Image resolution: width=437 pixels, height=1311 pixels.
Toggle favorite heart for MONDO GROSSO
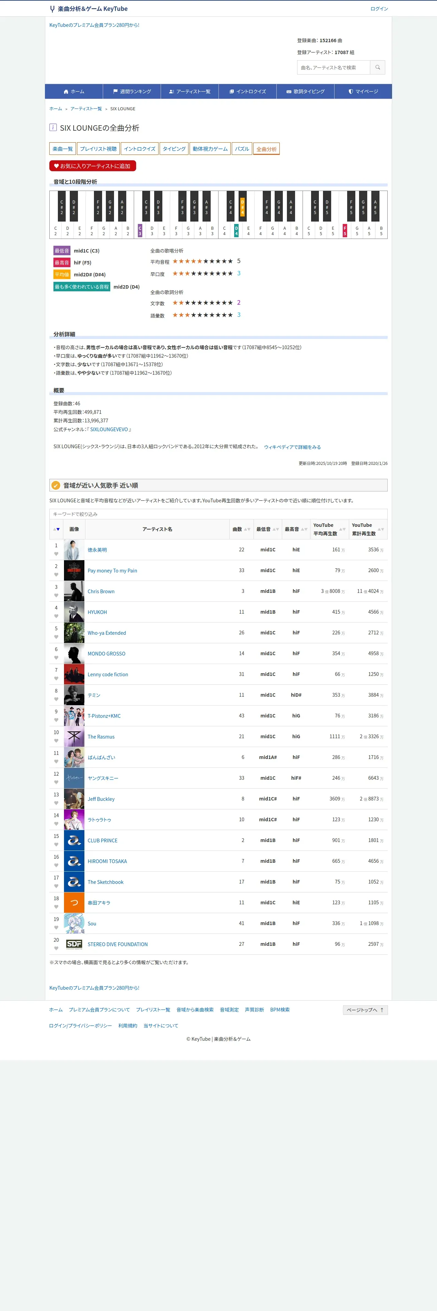56,658
